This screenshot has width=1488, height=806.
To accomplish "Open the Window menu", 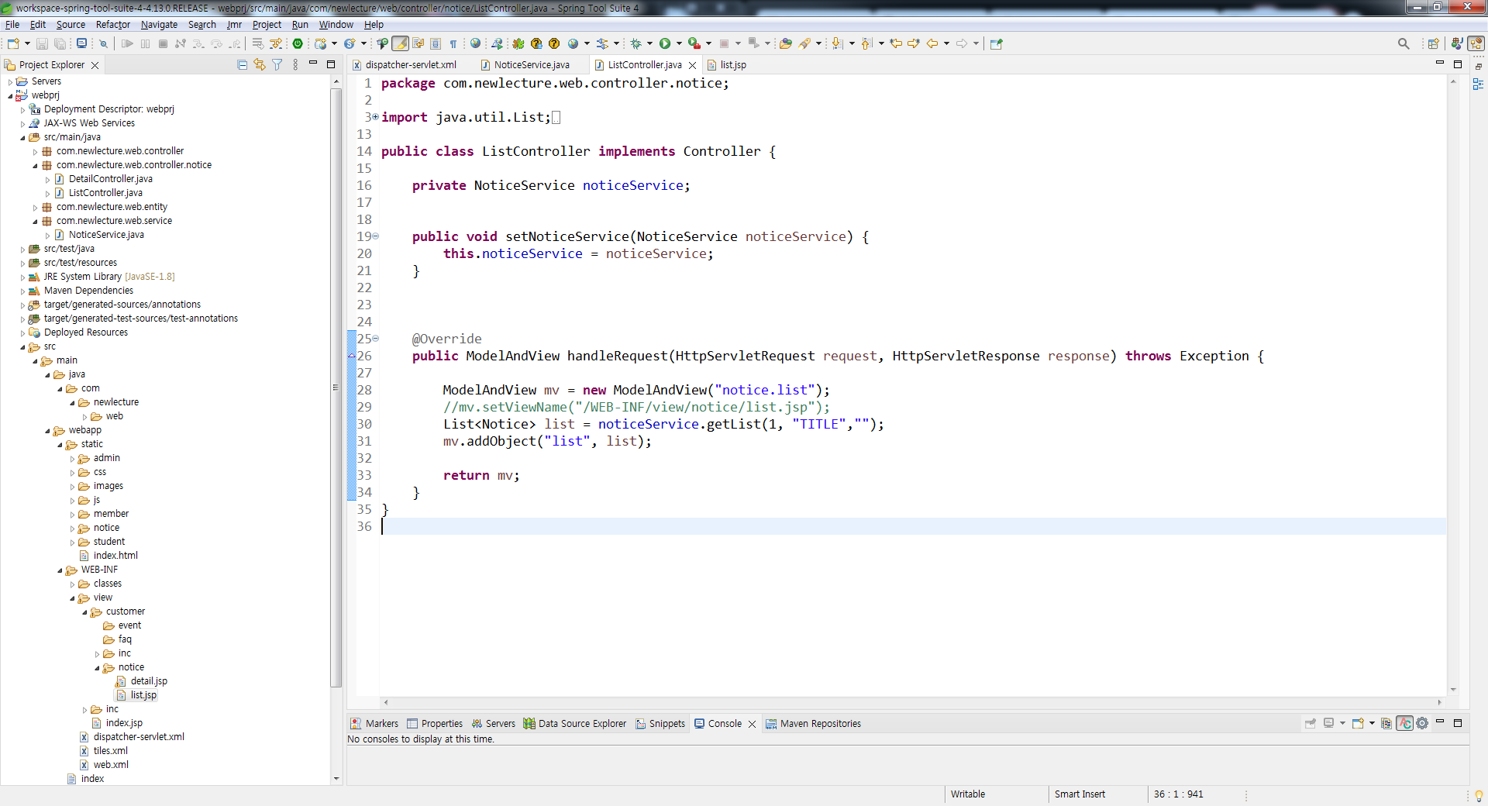I will (336, 24).
